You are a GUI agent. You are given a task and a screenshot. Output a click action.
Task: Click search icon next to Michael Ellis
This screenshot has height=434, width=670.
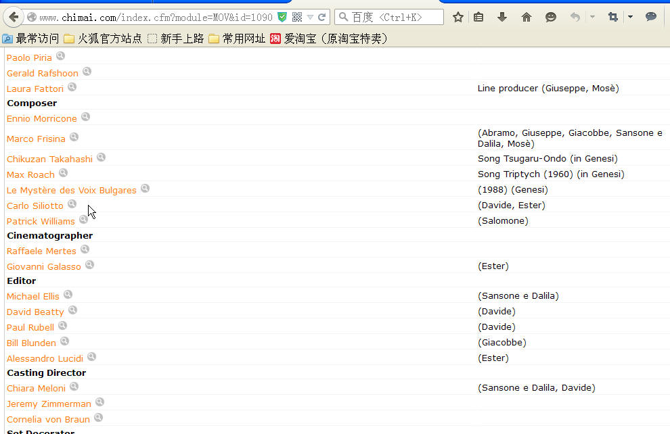pyautogui.click(x=68, y=295)
